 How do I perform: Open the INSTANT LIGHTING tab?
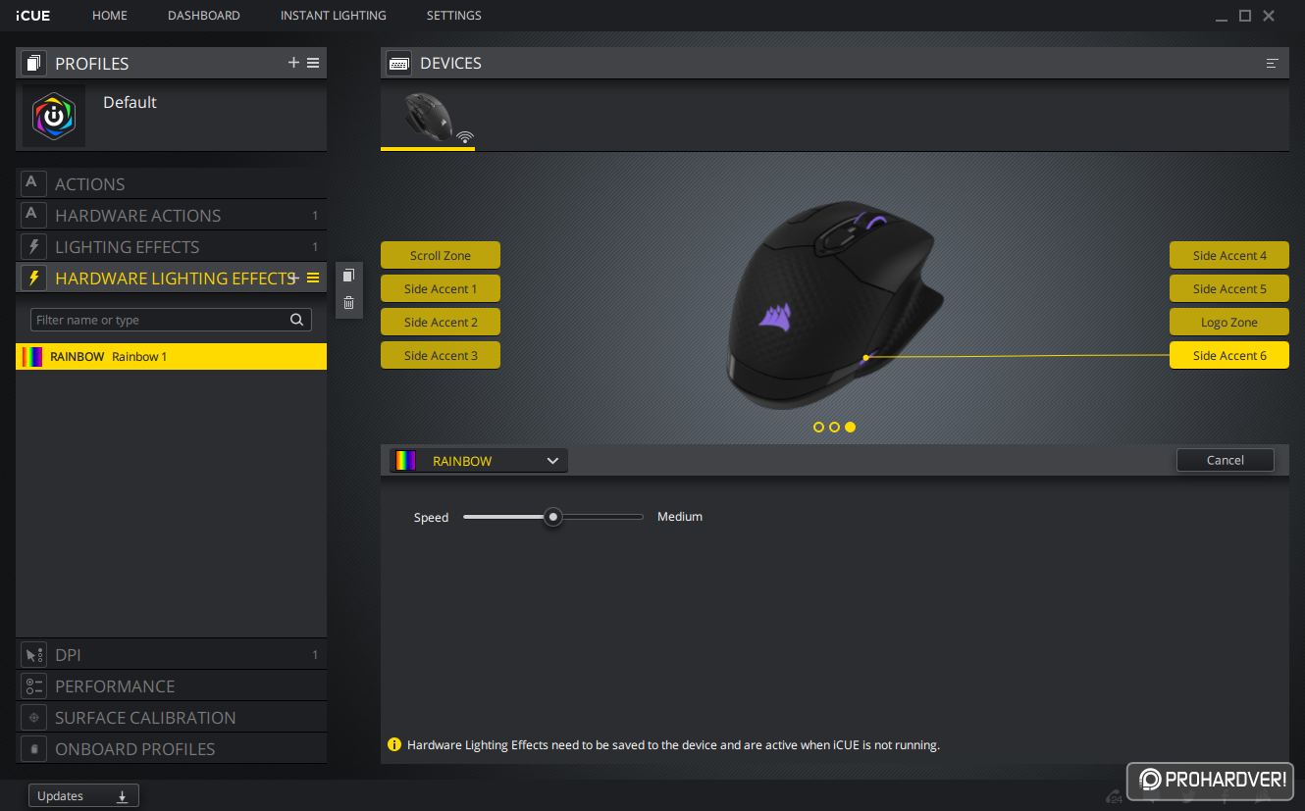pyautogui.click(x=334, y=16)
